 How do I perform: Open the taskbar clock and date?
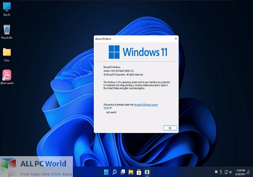[241, 172]
